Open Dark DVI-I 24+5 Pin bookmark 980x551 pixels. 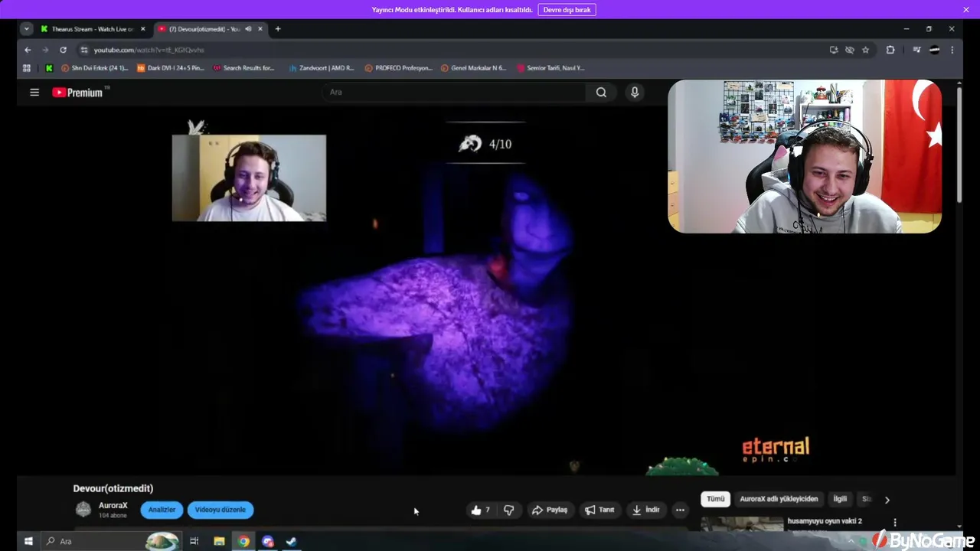point(171,68)
